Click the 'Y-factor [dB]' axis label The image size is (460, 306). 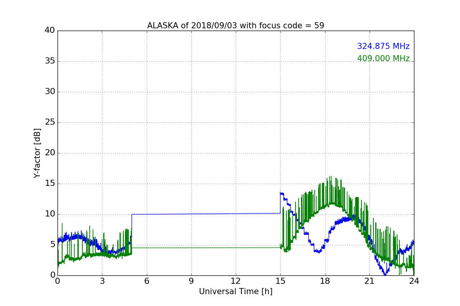point(37,153)
